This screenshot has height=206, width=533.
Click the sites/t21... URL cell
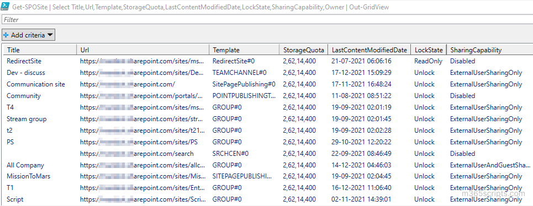tap(143, 131)
